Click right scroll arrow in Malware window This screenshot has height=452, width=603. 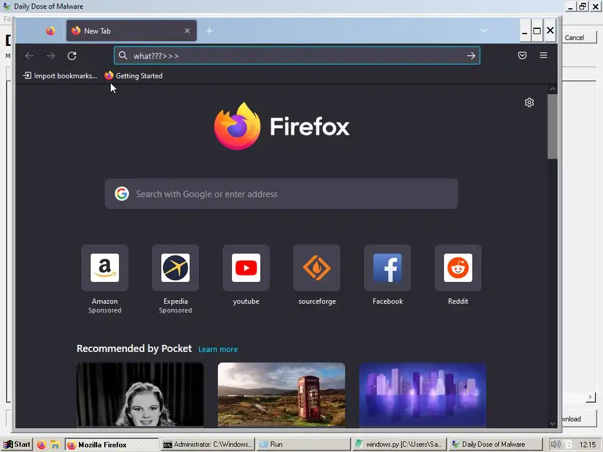click(x=591, y=397)
